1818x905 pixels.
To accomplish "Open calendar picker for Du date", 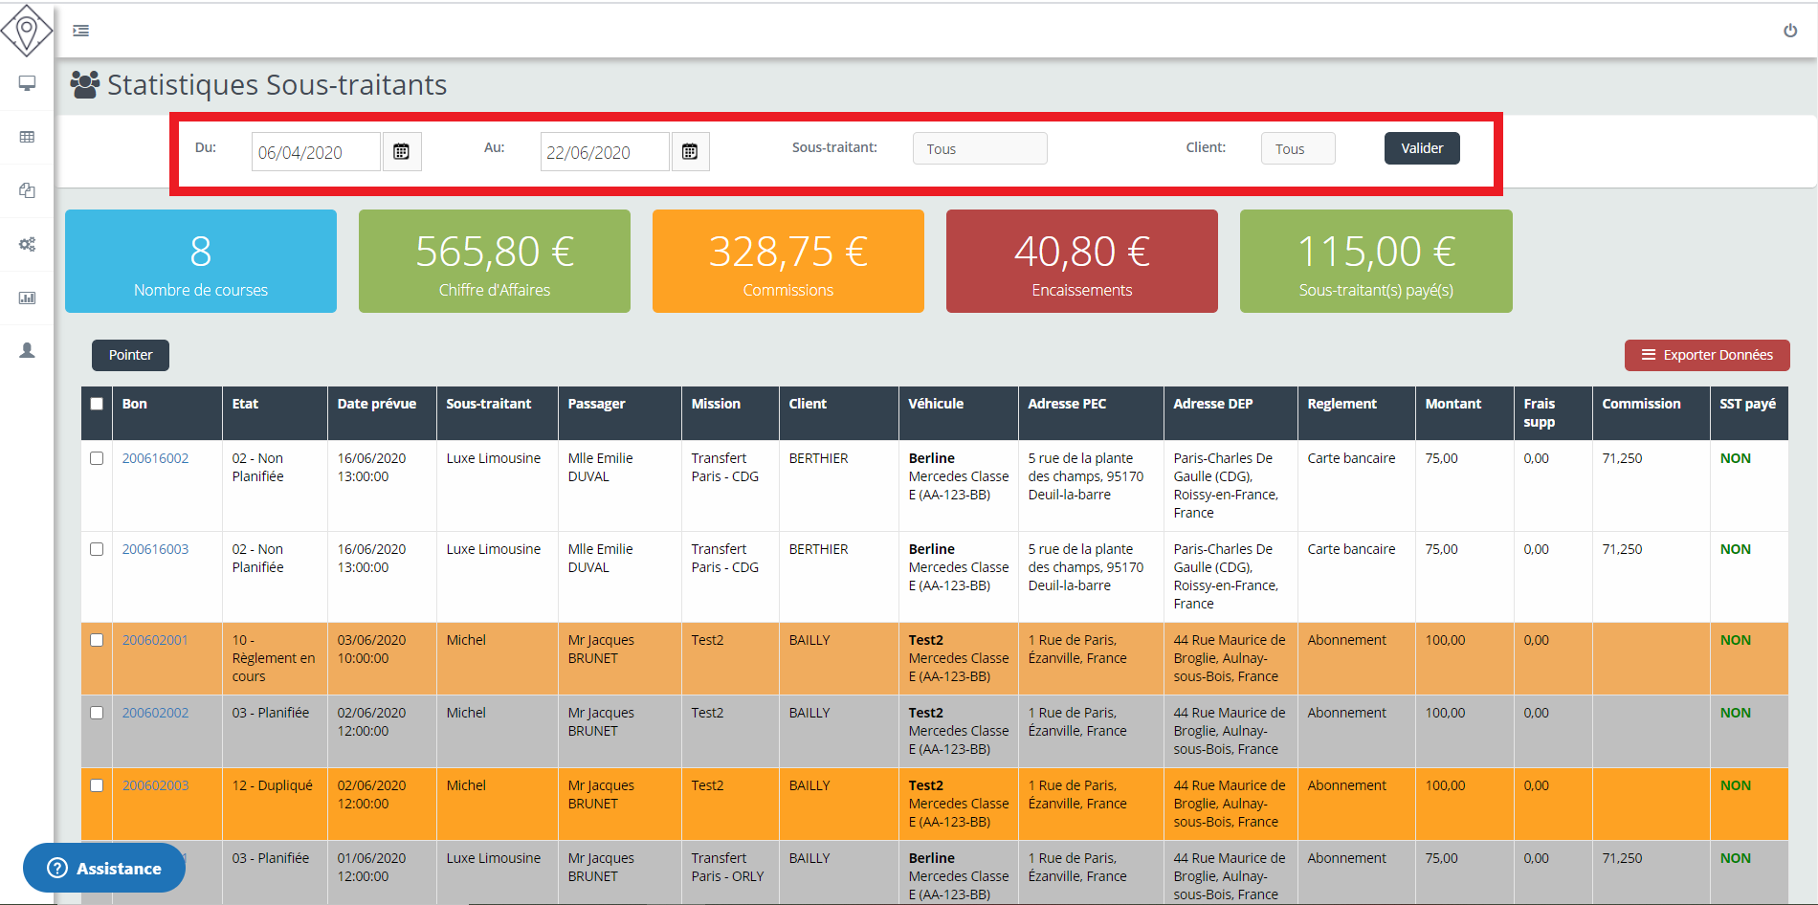I will pyautogui.click(x=402, y=152).
